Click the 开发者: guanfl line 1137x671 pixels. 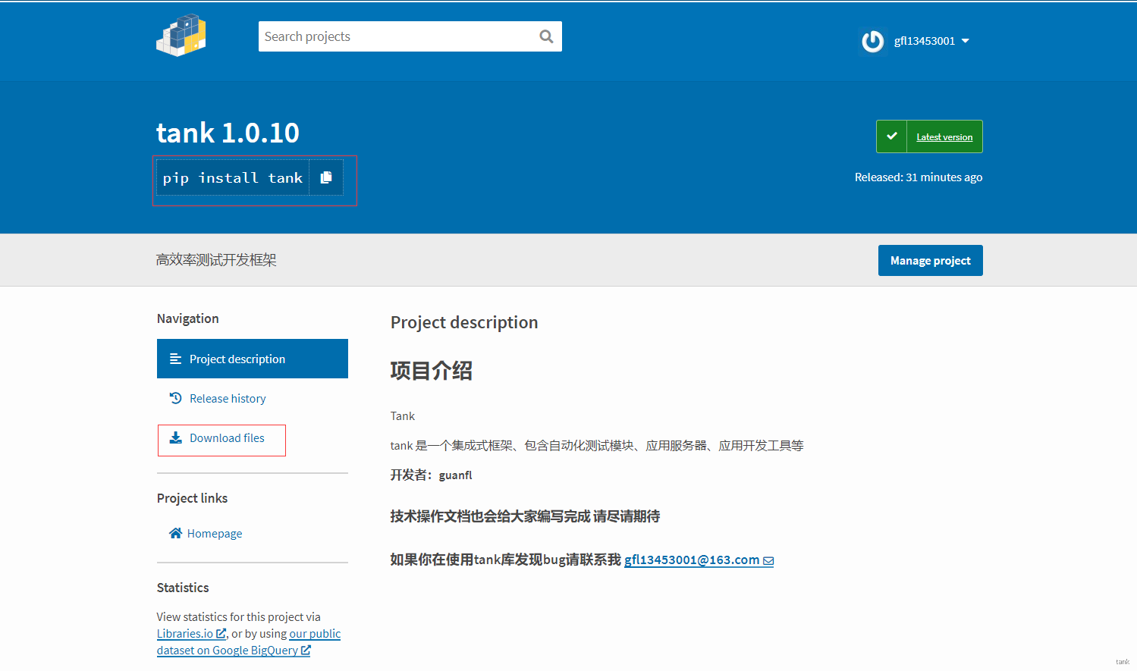click(431, 475)
